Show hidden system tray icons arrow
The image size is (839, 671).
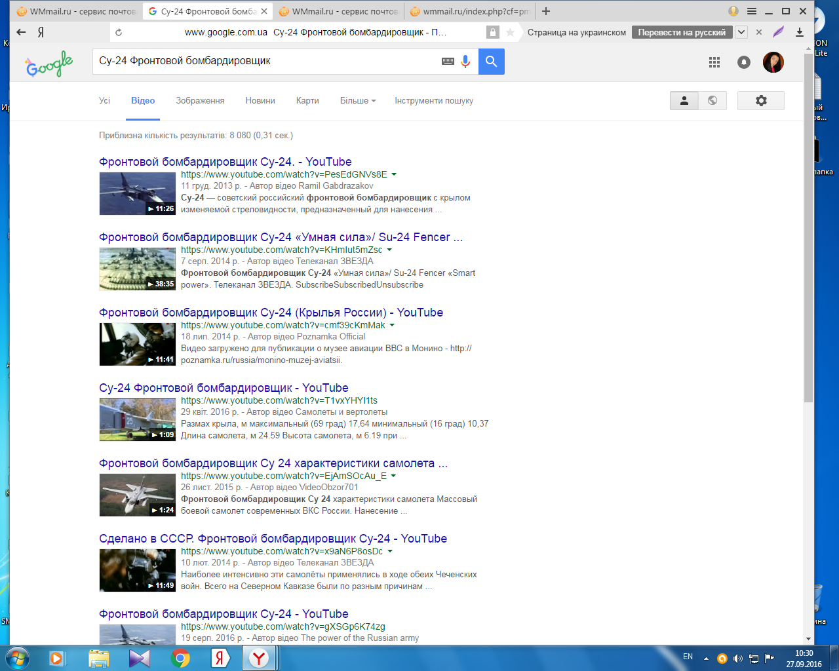pyautogui.click(x=706, y=658)
